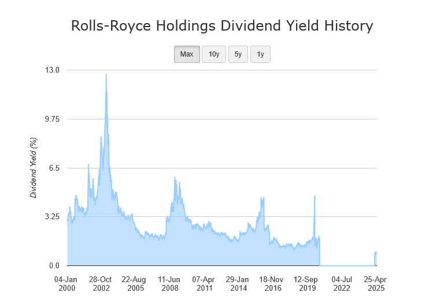
Task: Click the highest yield peak near 13.0
Action: point(106,76)
